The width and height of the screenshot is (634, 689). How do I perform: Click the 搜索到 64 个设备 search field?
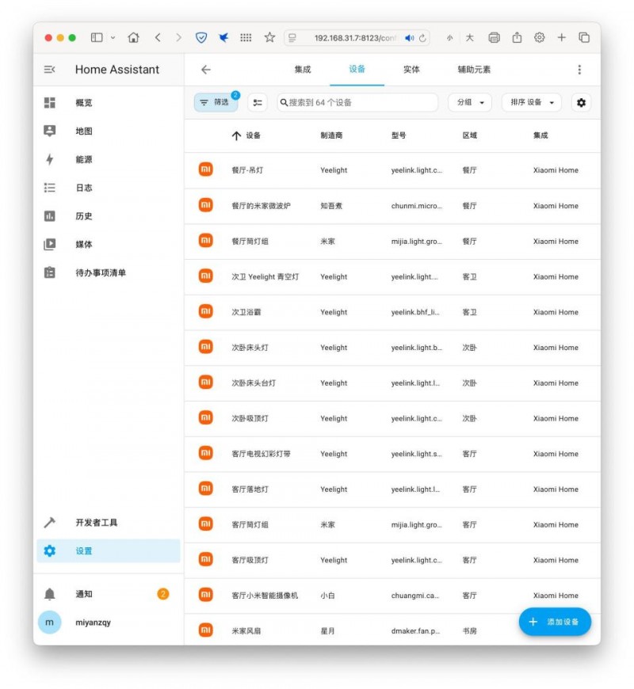pyautogui.click(x=358, y=102)
